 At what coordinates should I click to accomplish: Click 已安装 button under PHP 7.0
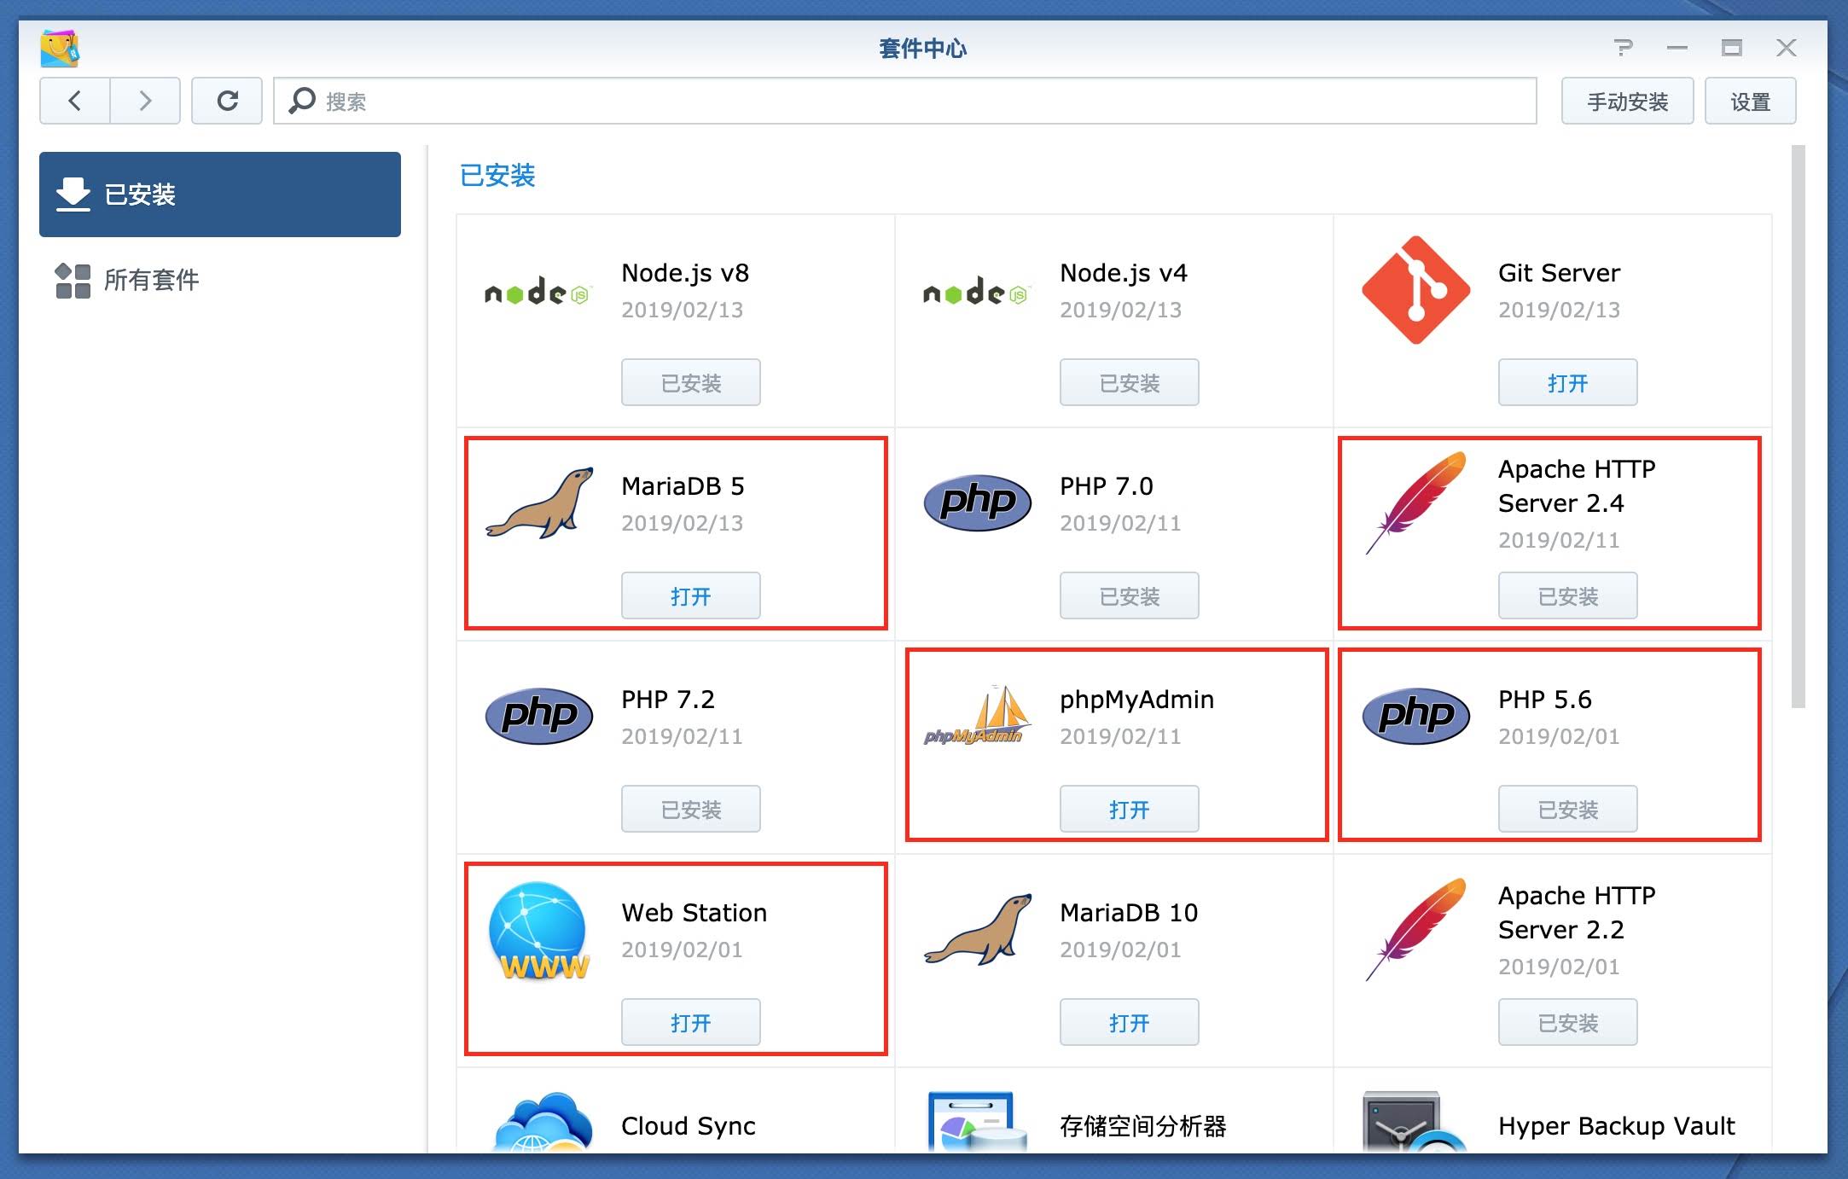[1130, 595]
